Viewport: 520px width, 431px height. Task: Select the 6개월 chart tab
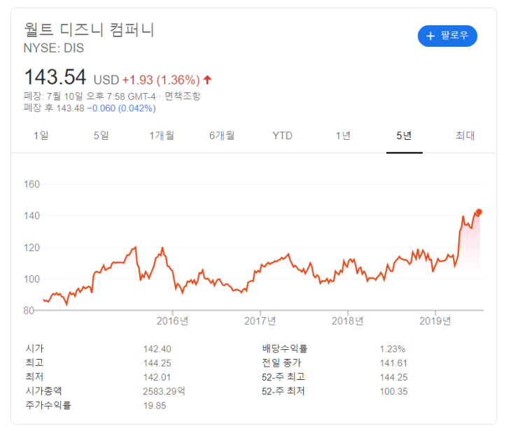click(x=222, y=136)
